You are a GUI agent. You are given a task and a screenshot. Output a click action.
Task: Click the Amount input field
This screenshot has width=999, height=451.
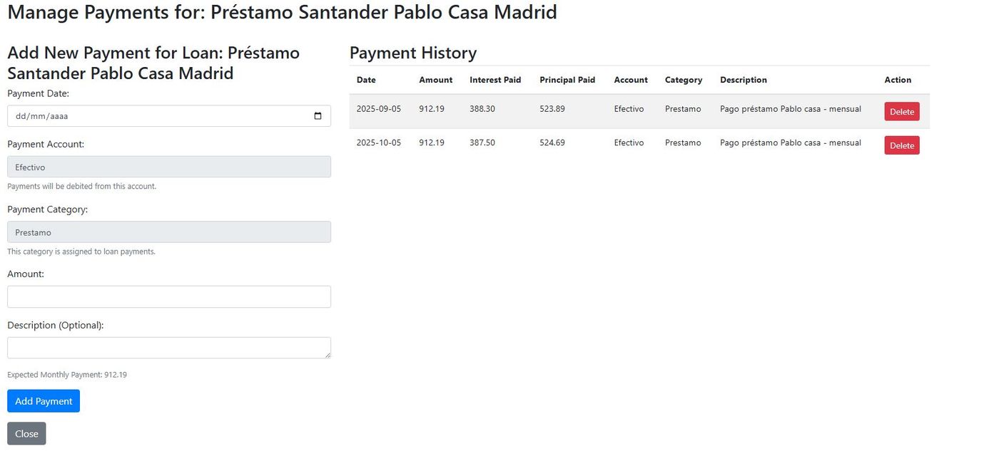click(168, 296)
